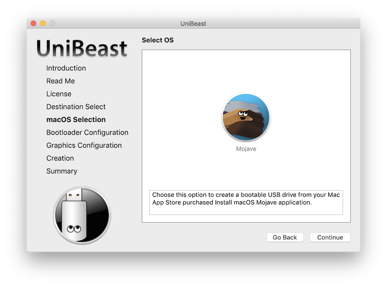Click the UniBeast window title bar text
The width and height of the screenshot is (387, 287).
pos(193,23)
